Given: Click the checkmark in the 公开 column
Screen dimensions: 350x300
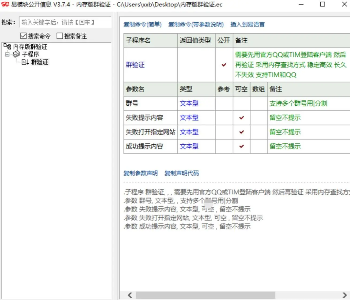Looking at the screenshot, I should [x=223, y=65].
